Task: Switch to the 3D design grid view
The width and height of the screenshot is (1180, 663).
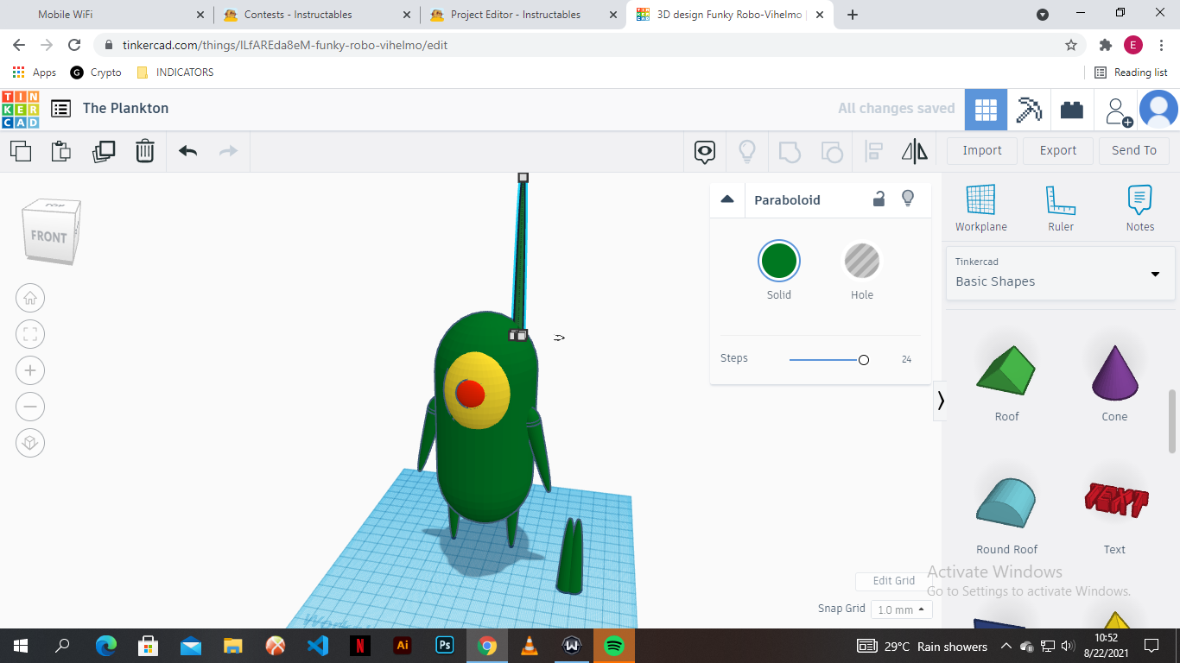Action: (x=986, y=110)
